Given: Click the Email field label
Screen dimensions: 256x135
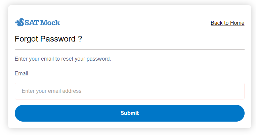Looking at the screenshot, I should (x=22, y=74).
